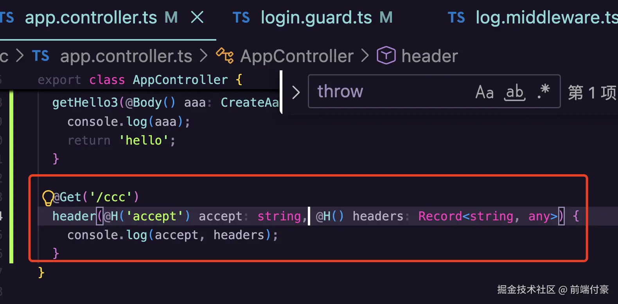This screenshot has height=304, width=618.
Task: Click the find input containing 'throw'
Action: coord(391,91)
